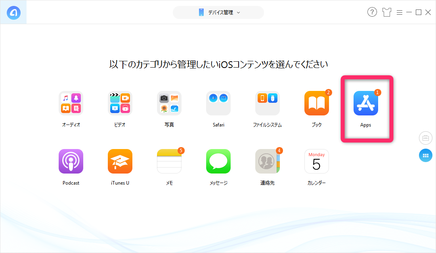Click the blue grid view side button
The image size is (436, 253).
pyautogui.click(x=425, y=155)
